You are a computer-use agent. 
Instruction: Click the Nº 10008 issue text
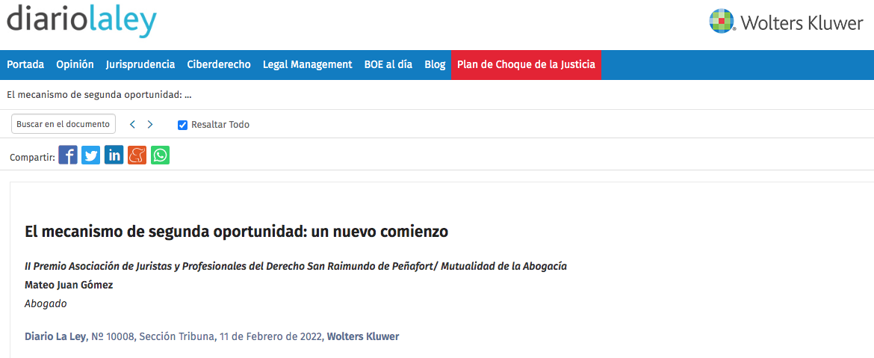point(113,337)
